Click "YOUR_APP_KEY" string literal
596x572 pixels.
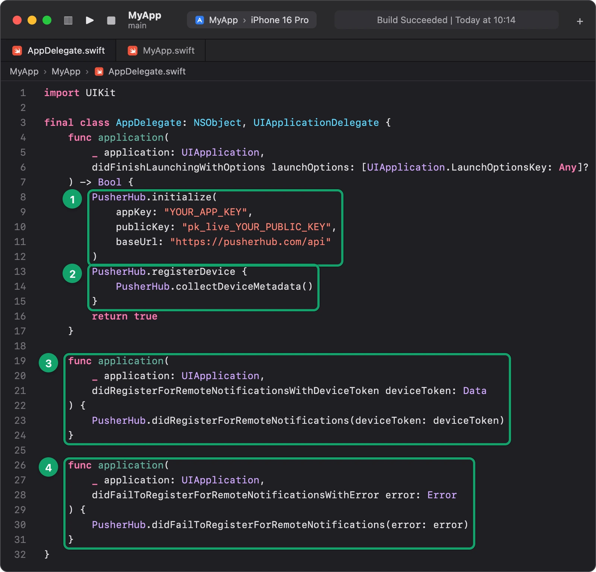click(206, 212)
